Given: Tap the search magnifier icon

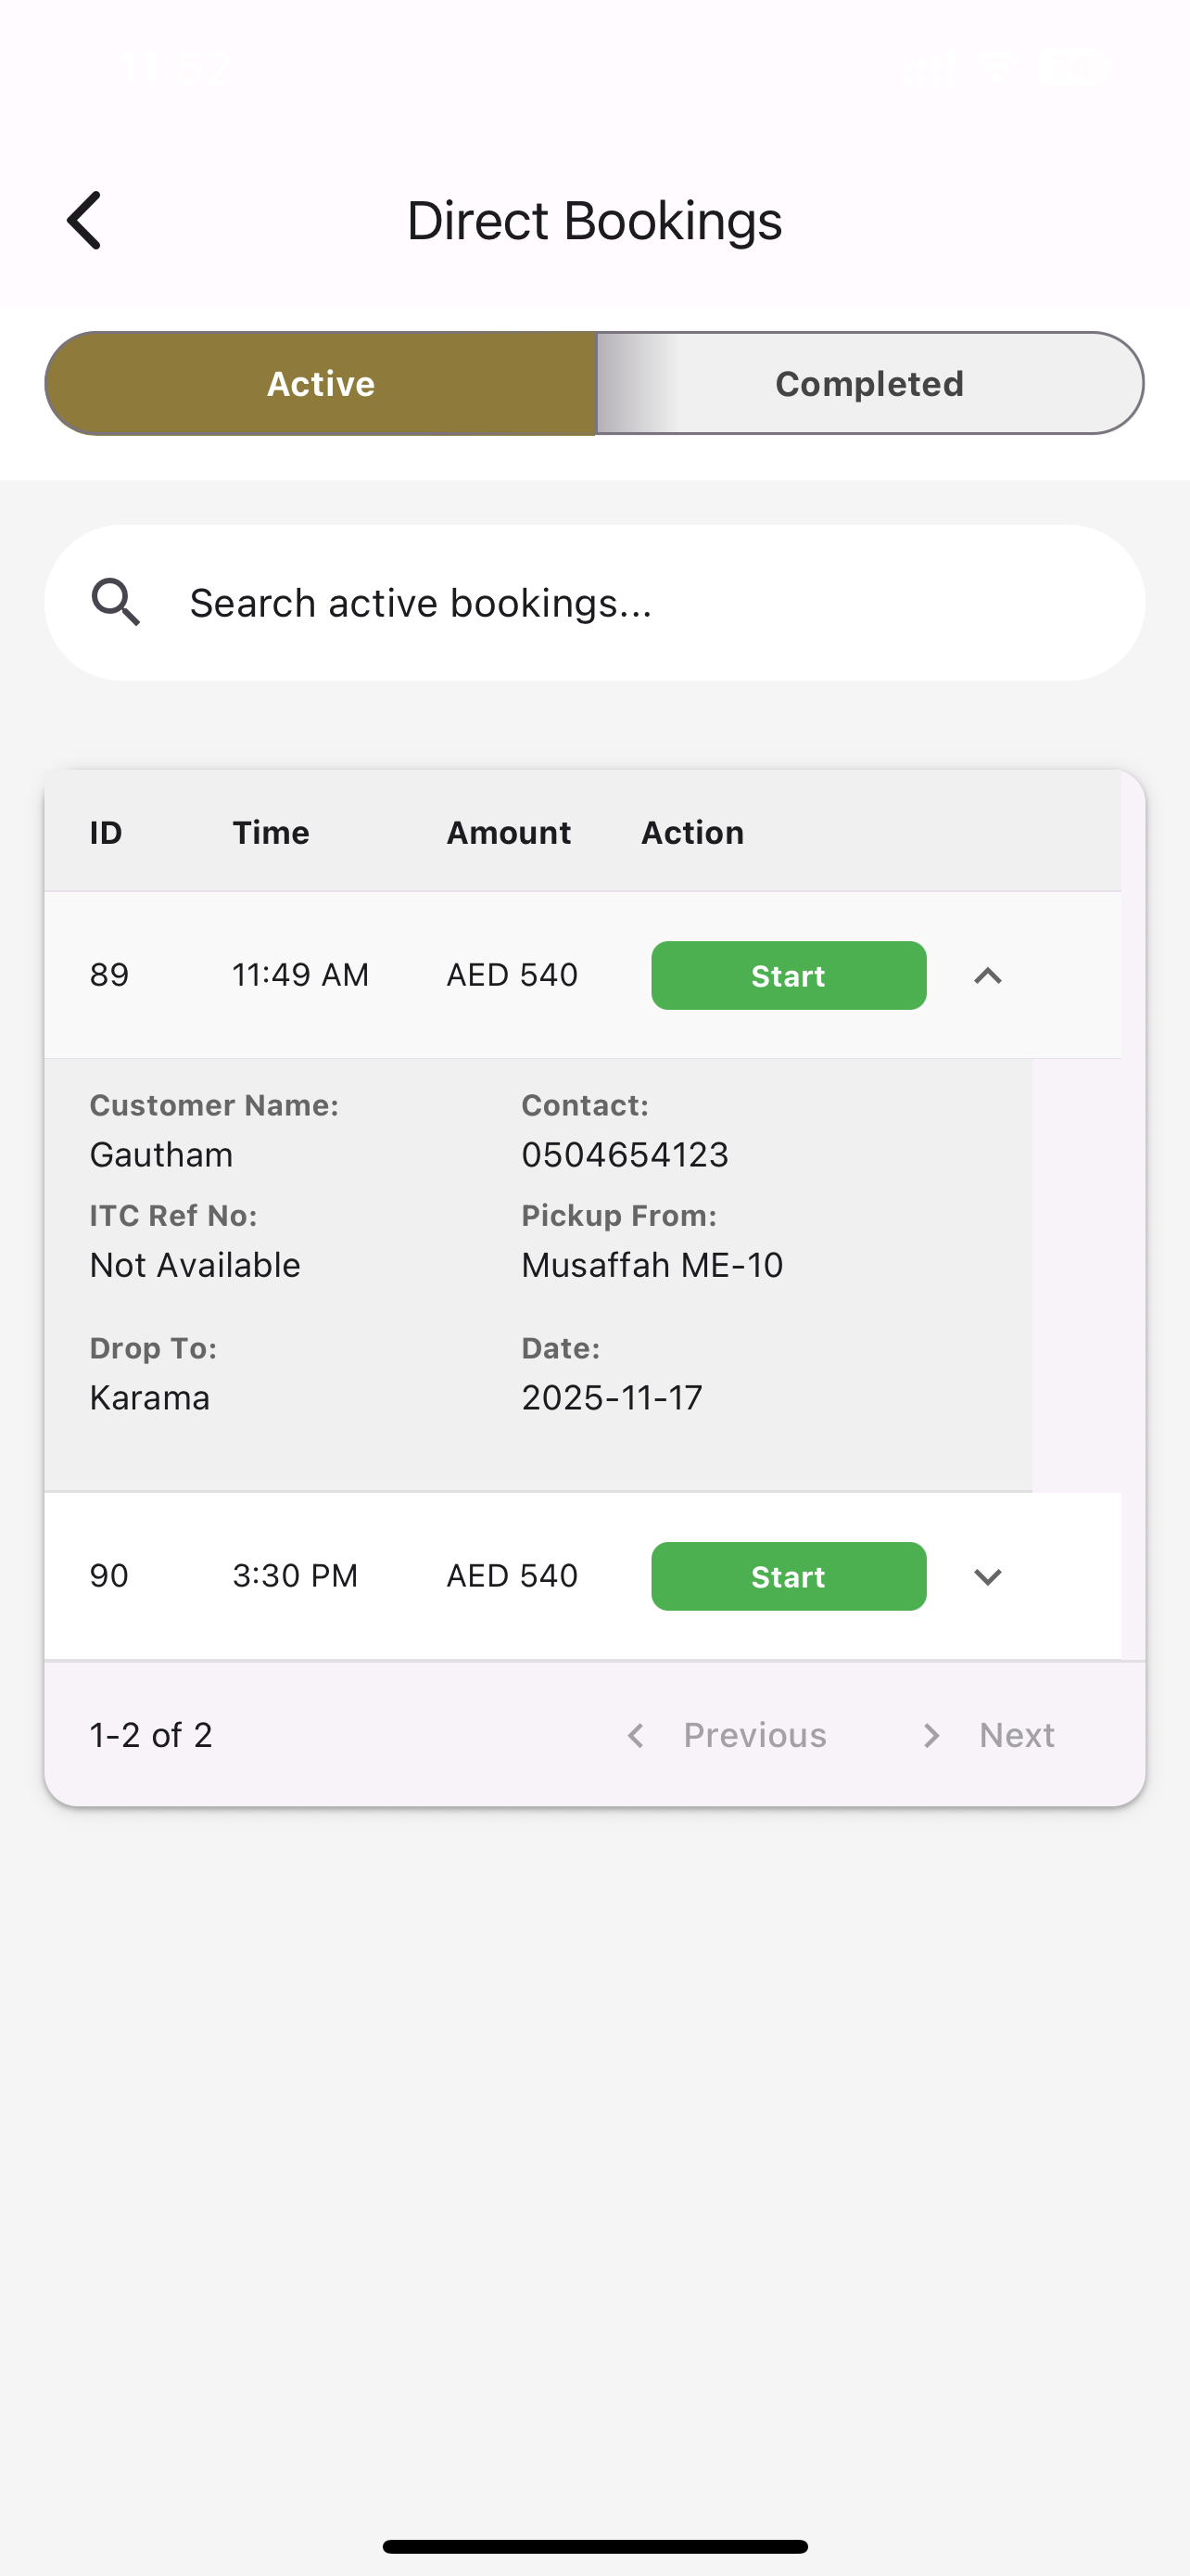Looking at the screenshot, I should (x=116, y=602).
